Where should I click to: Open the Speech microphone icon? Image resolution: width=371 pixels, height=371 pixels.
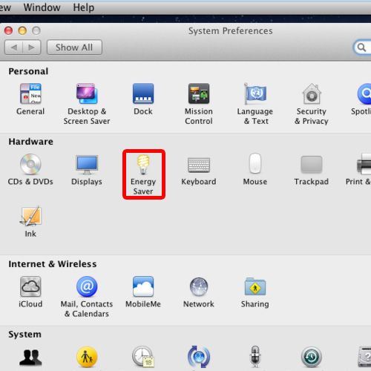(255, 357)
